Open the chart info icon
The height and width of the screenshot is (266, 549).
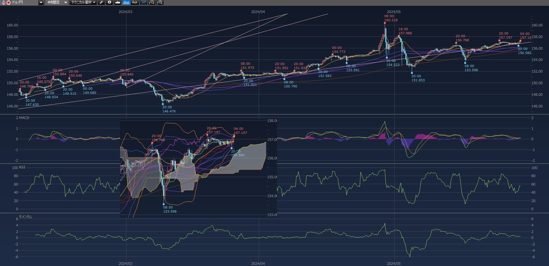109,2
